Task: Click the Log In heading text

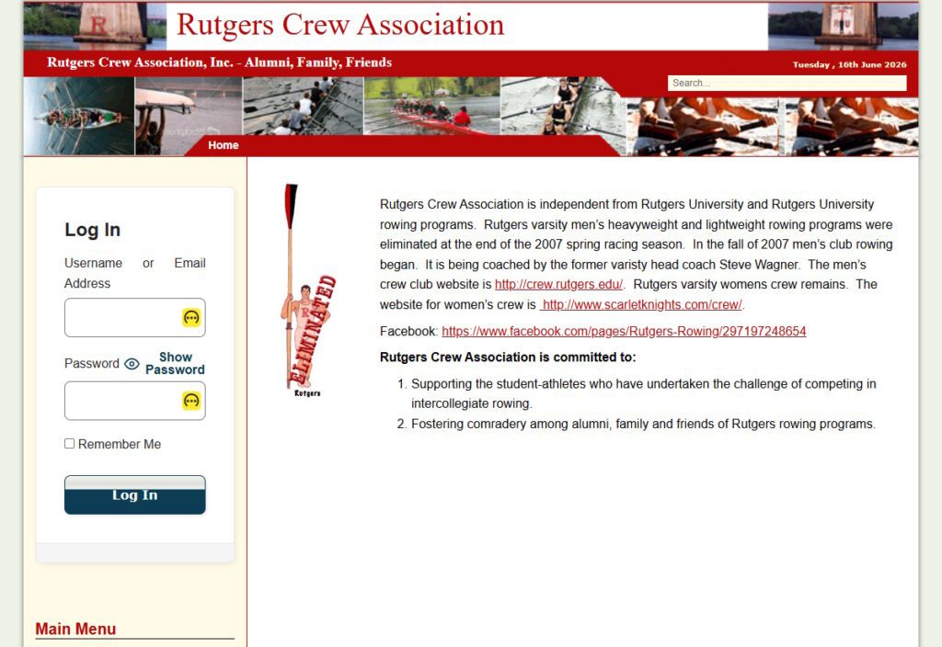Action: (93, 230)
